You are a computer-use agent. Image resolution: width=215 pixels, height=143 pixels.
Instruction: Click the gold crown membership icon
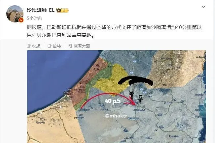(58, 10)
